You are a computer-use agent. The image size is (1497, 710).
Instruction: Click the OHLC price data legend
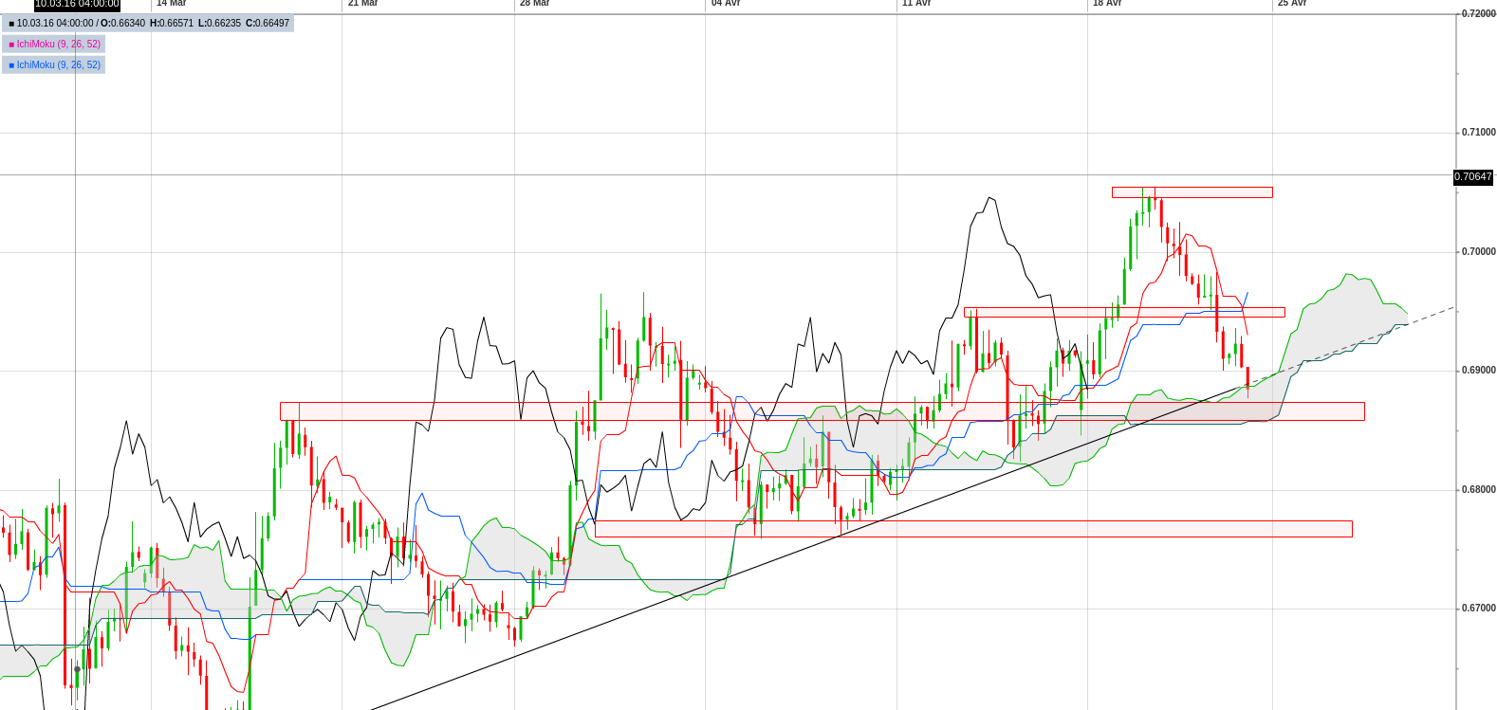click(148, 24)
